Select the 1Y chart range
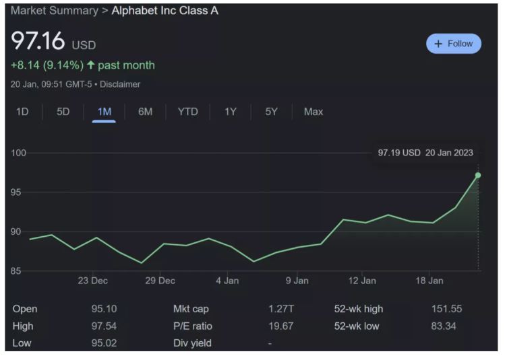This screenshot has height=360, width=505. click(231, 112)
